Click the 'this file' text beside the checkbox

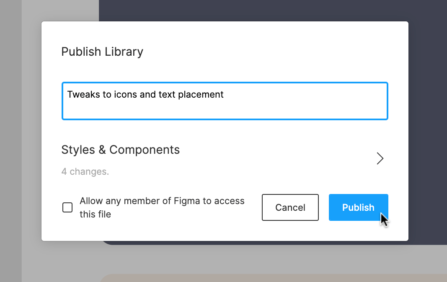(x=95, y=215)
